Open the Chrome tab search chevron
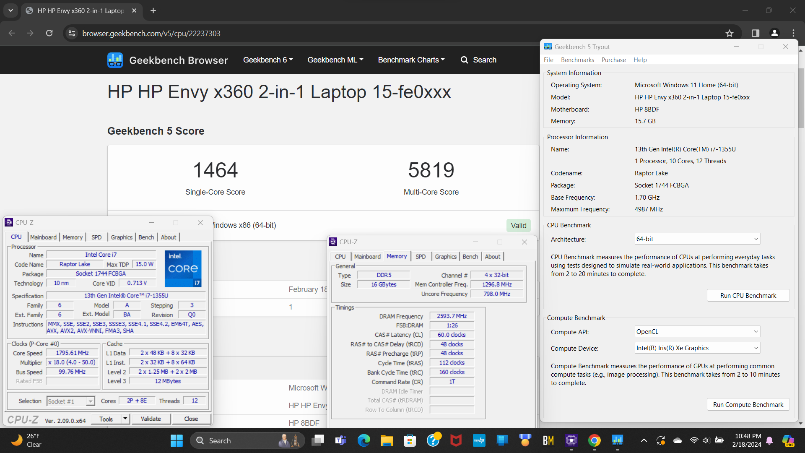This screenshot has height=453, width=805. point(10,10)
